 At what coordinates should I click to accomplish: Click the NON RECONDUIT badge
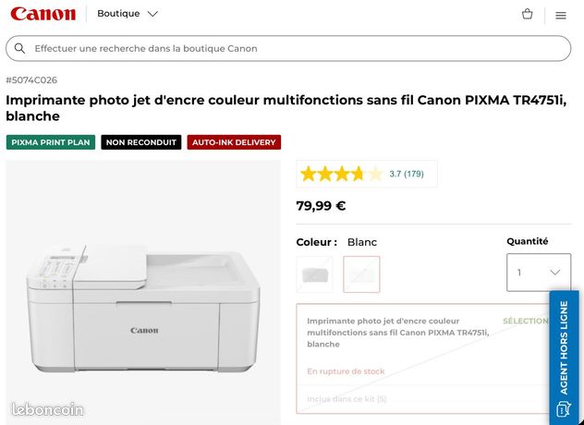[x=141, y=142]
